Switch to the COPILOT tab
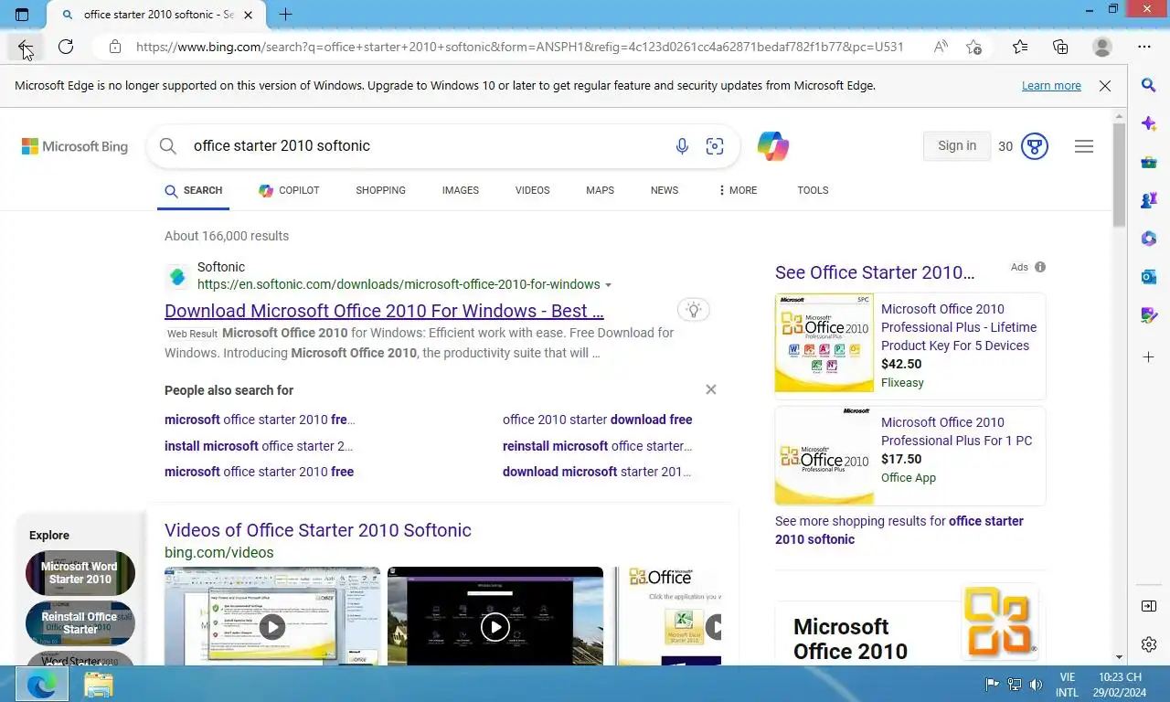 pyautogui.click(x=289, y=190)
